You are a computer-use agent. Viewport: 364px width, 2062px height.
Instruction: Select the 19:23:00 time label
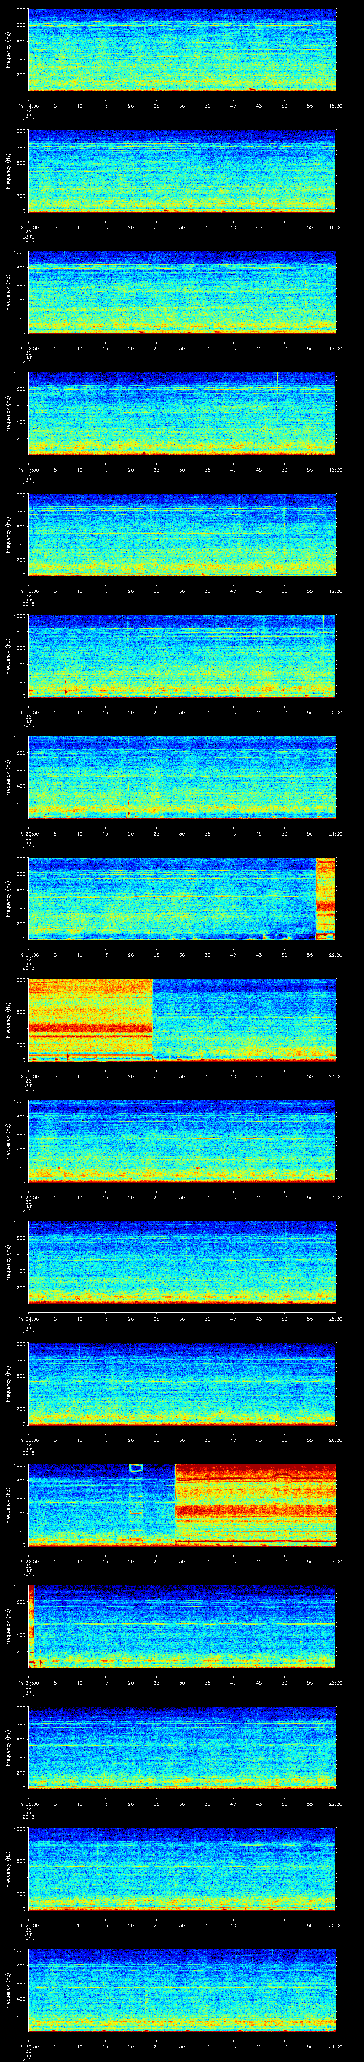tap(28, 1197)
